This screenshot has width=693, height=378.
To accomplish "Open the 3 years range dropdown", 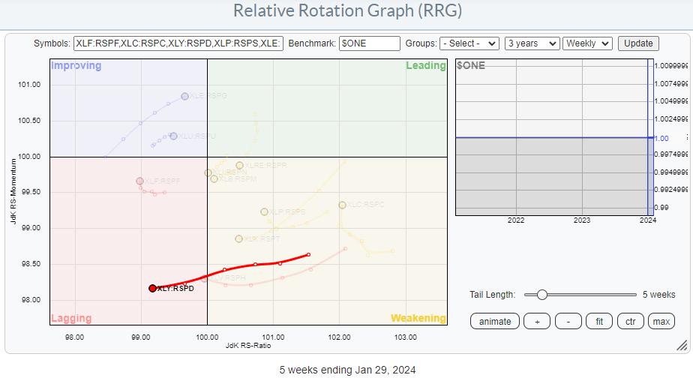I will (532, 43).
